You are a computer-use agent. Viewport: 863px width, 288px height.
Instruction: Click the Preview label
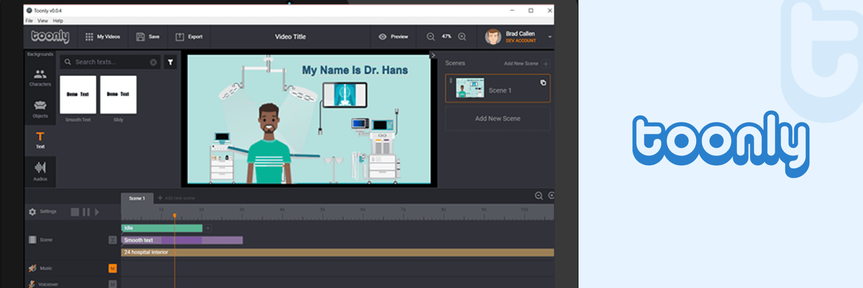399,37
